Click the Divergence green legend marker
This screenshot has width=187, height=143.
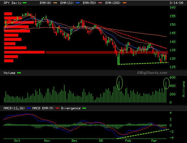84,108
